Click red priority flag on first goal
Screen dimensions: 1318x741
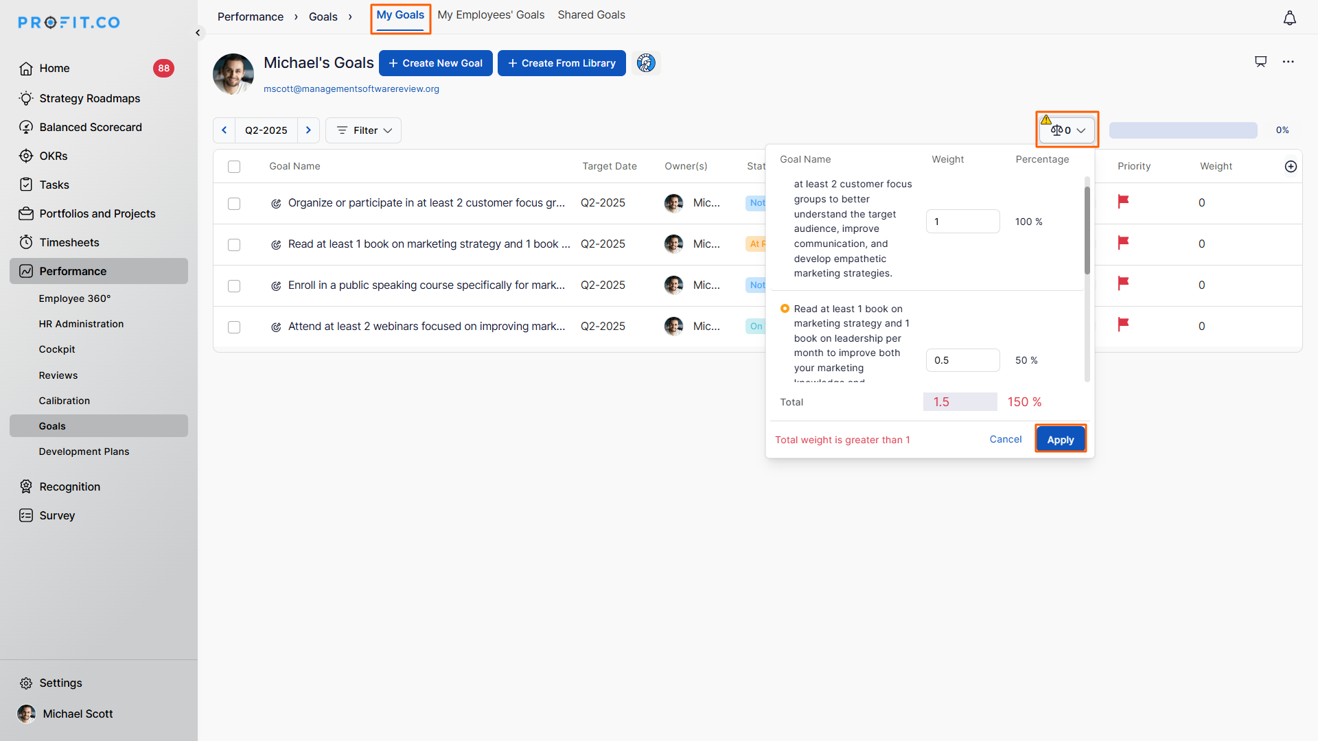tap(1123, 202)
